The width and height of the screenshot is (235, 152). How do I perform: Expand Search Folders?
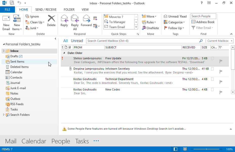(4, 115)
